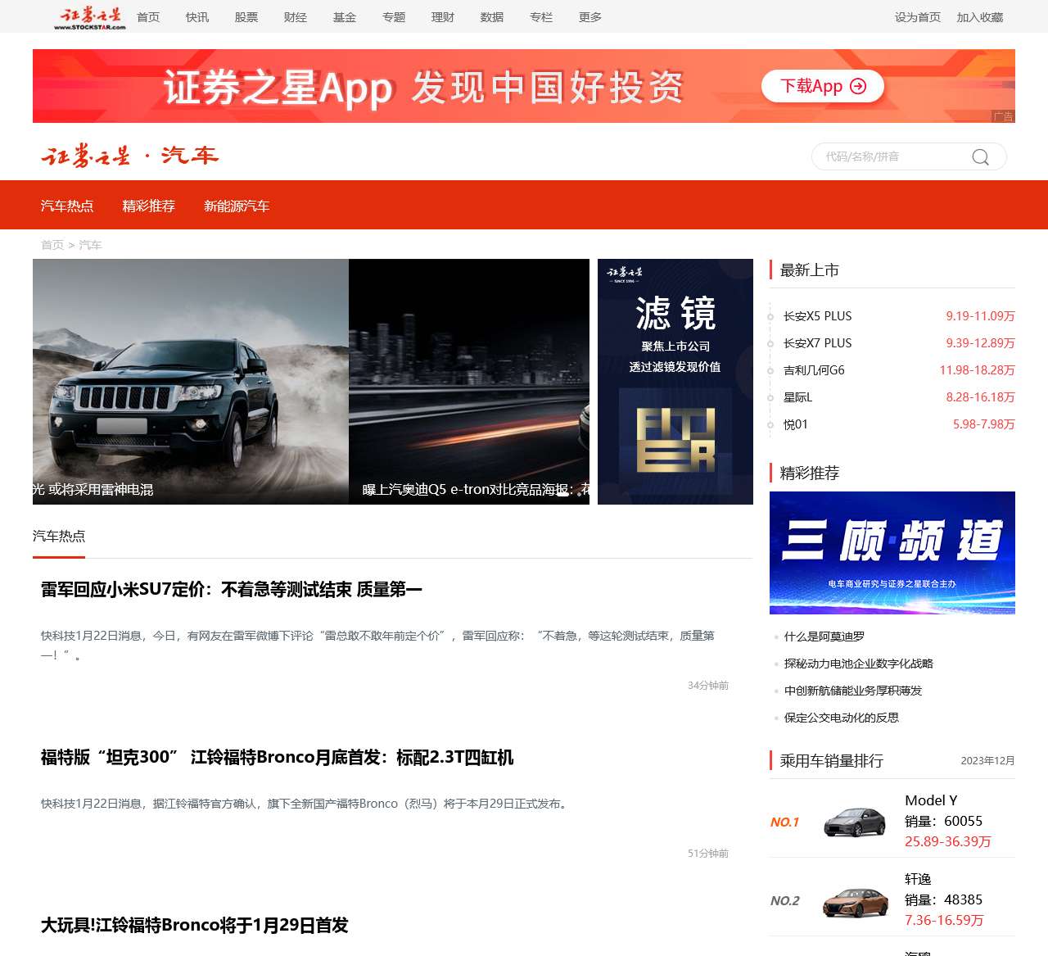Open 财经 in the top menu
Viewport: 1048px width, 956px height.
coord(296,17)
